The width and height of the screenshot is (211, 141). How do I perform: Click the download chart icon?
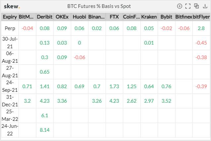(x=205, y=6)
